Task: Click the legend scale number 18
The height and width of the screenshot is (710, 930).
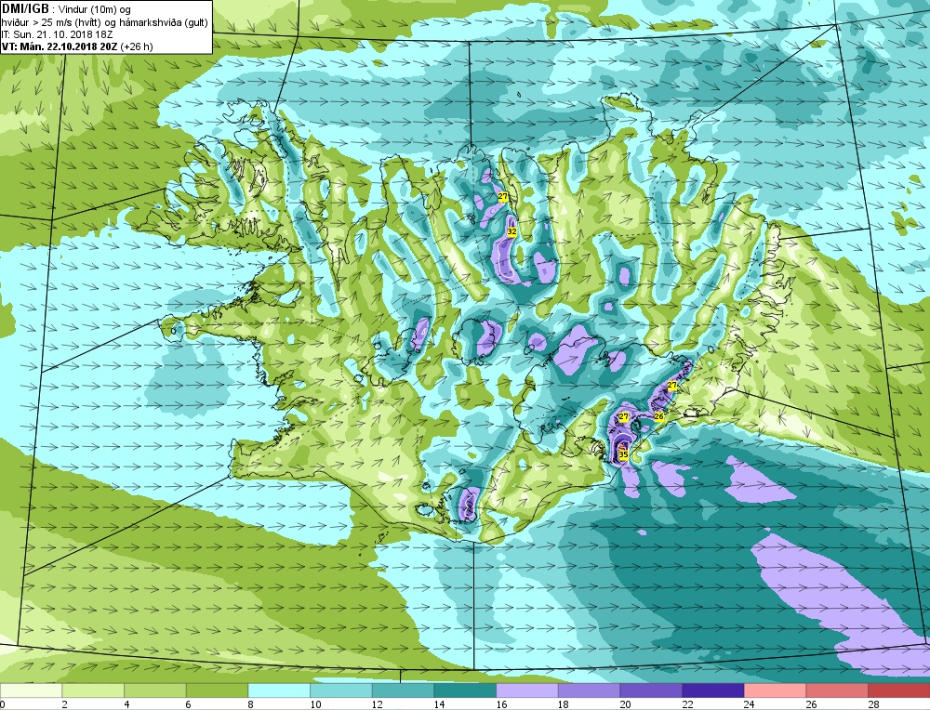Action: click(564, 704)
